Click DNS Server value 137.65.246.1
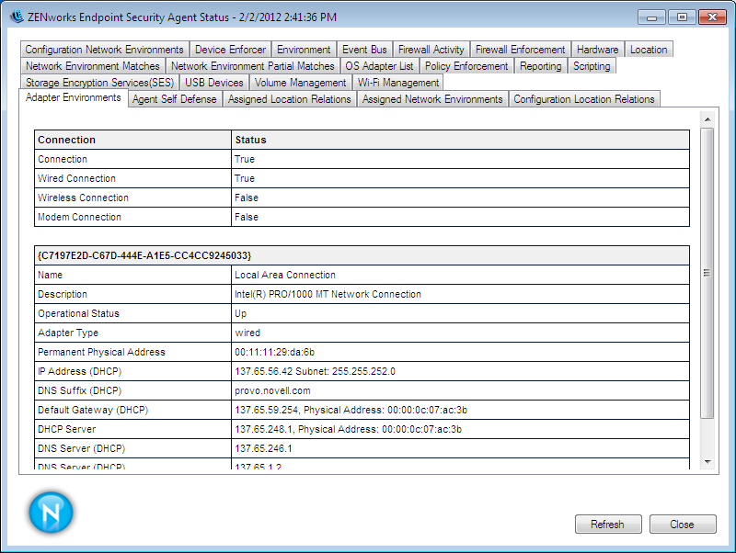 [x=263, y=448]
